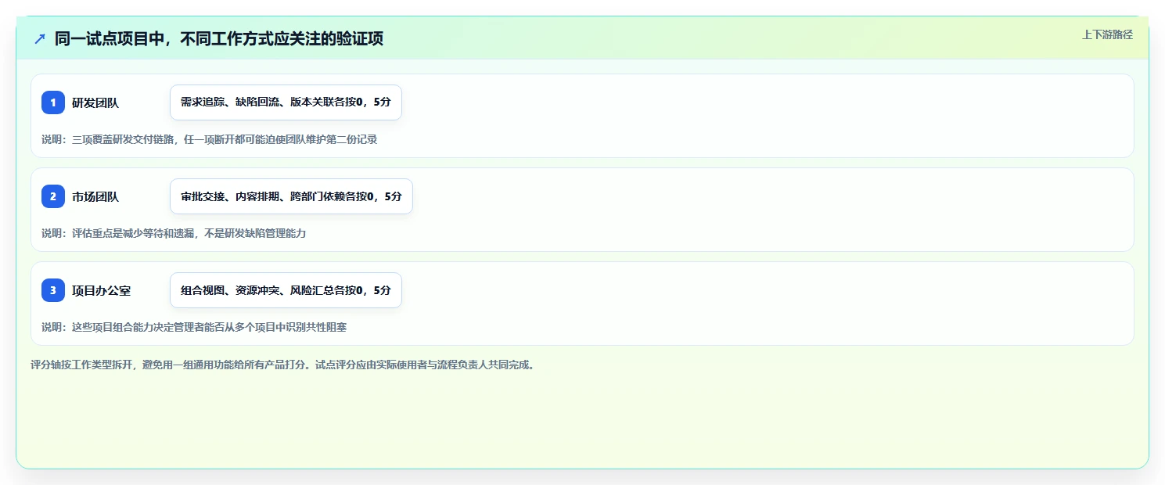
Task: Click the title 同一试点项目中，不同工作方式应关注的验证项
Action: point(219,38)
